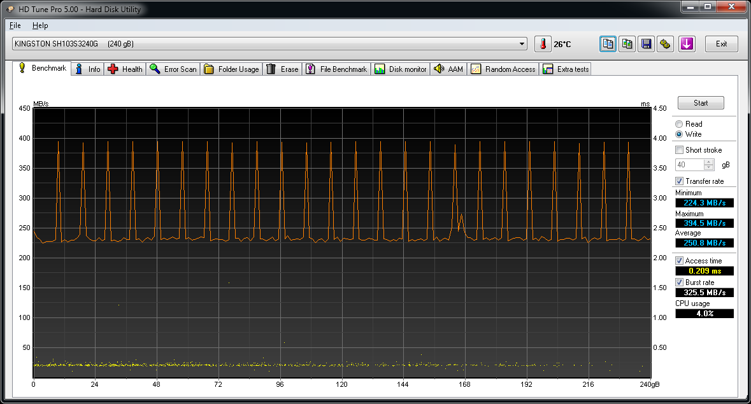This screenshot has height=404, width=751.
Task: Switch to the Folder Usage tab
Action: tap(231, 69)
